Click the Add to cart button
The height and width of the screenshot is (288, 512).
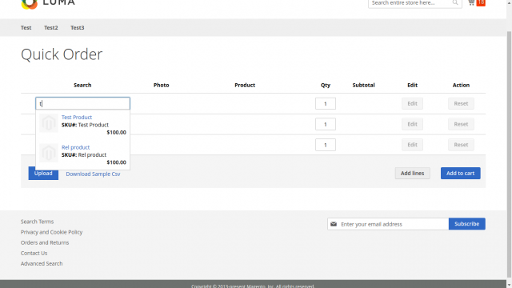click(461, 173)
